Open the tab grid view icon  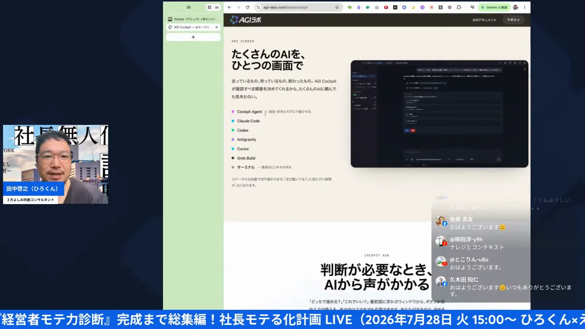tap(209, 7)
